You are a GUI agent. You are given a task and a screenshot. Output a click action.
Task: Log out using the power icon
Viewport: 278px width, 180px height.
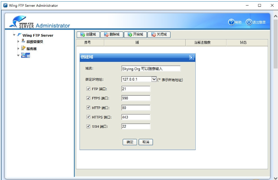[x=249, y=22]
